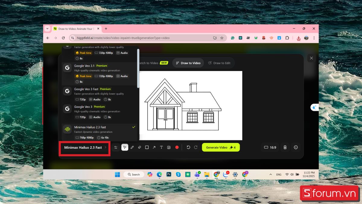Choose Google Veo 3 Premium model
The width and height of the screenshot is (362, 204).
(100, 112)
